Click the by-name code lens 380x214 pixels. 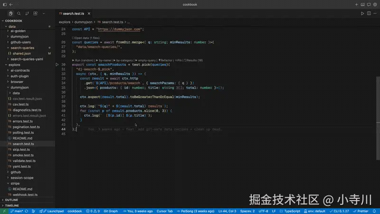point(104,60)
